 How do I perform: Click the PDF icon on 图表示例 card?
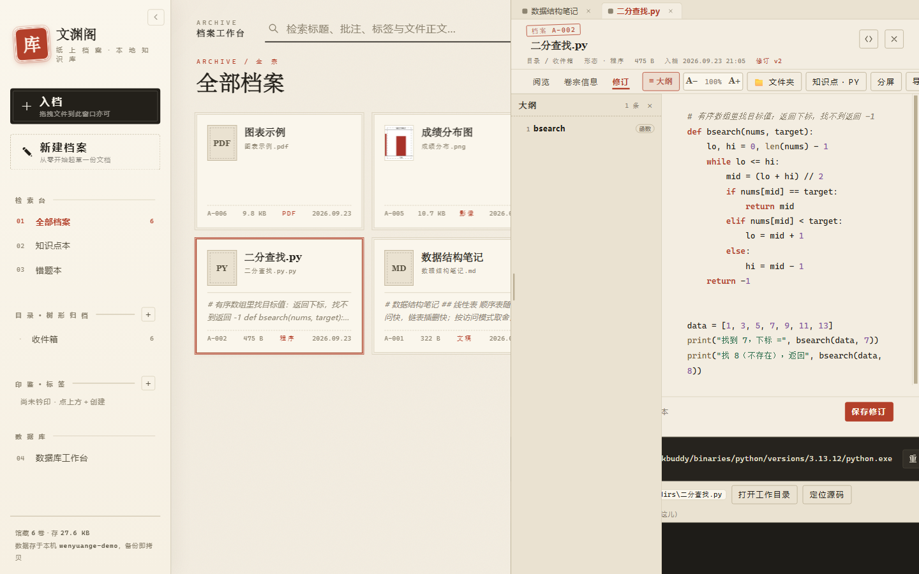[x=222, y=143]
